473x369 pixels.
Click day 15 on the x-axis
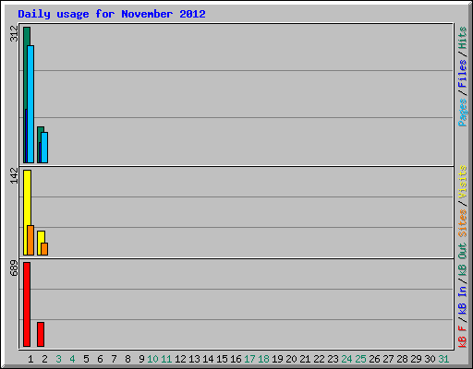[x=222, y=359]
